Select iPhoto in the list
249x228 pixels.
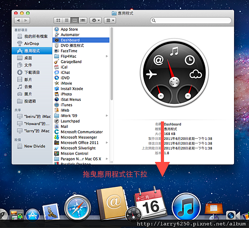click(81, 94)
